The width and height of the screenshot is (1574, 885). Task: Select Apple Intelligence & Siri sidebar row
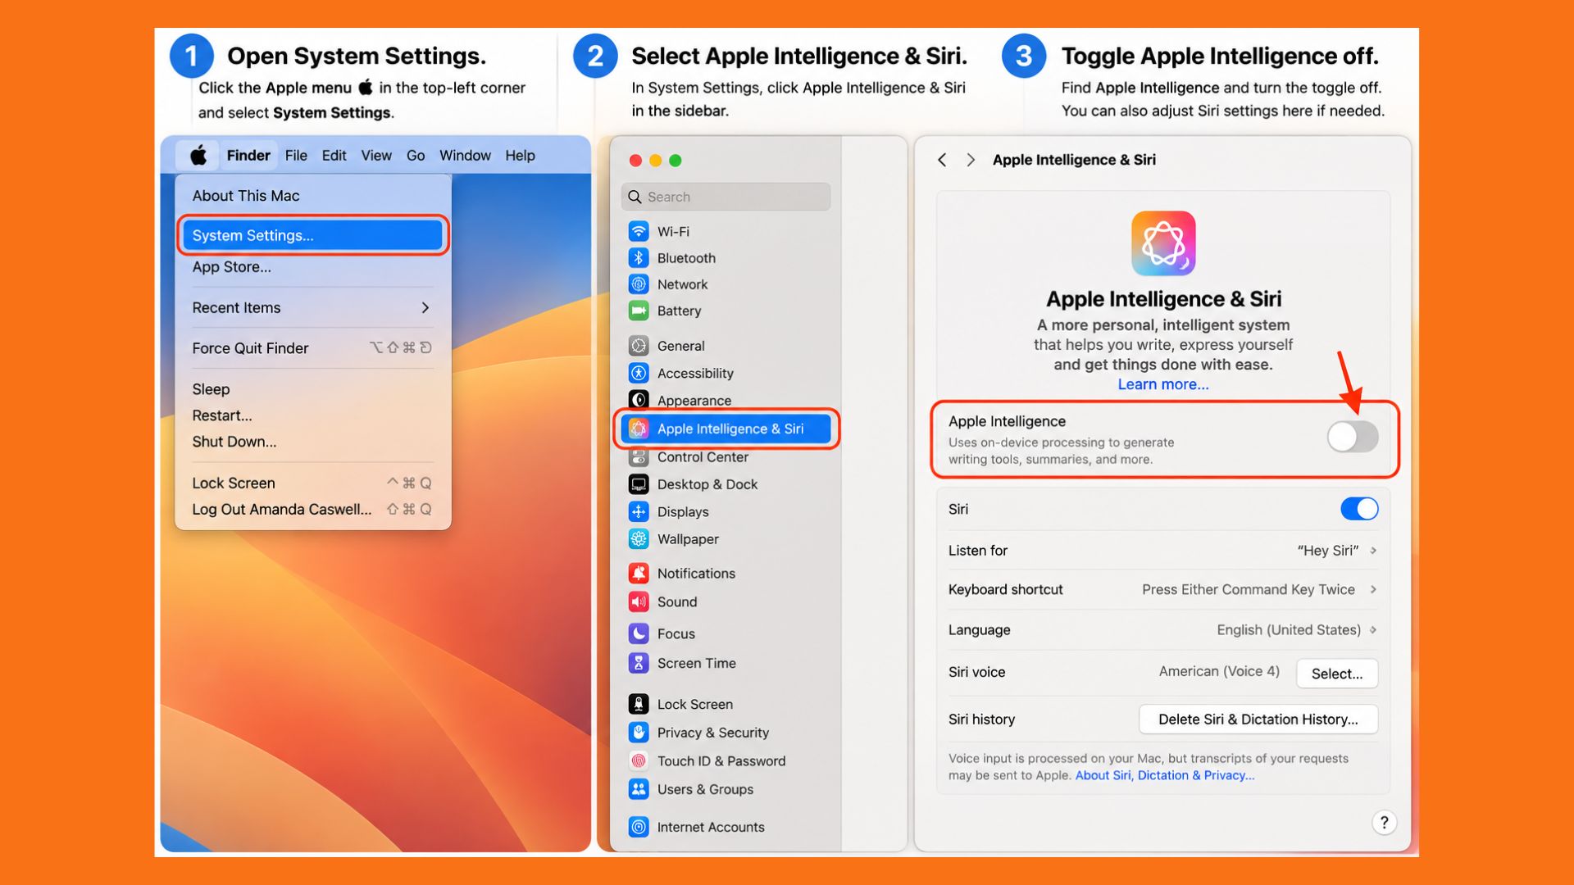point(726,429)
